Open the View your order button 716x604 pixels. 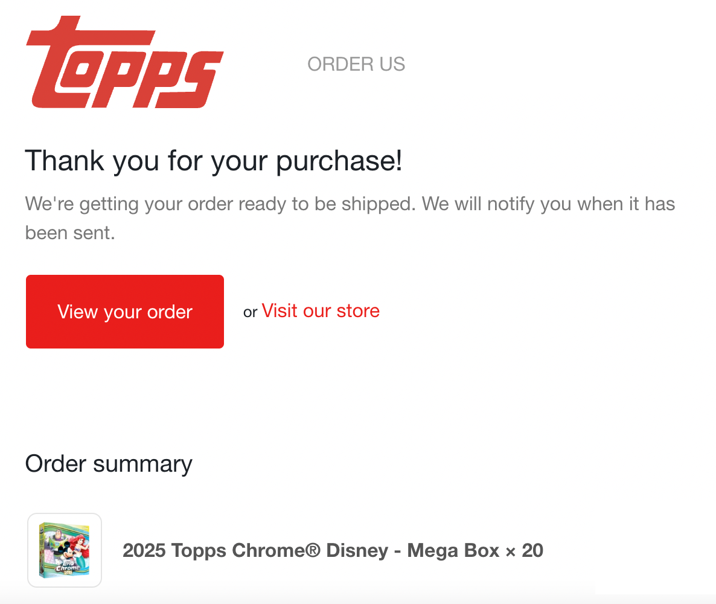pos(124,312)
